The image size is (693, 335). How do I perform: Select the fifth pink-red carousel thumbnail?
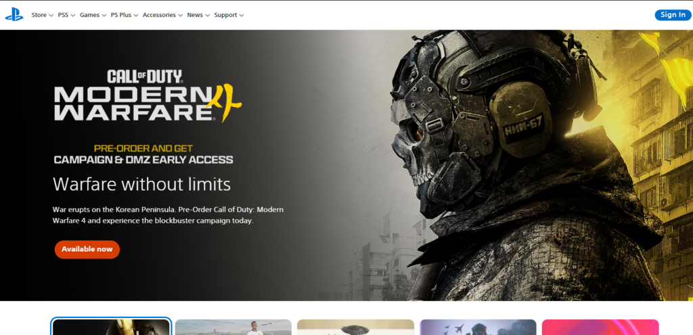[x=600, y=327]
